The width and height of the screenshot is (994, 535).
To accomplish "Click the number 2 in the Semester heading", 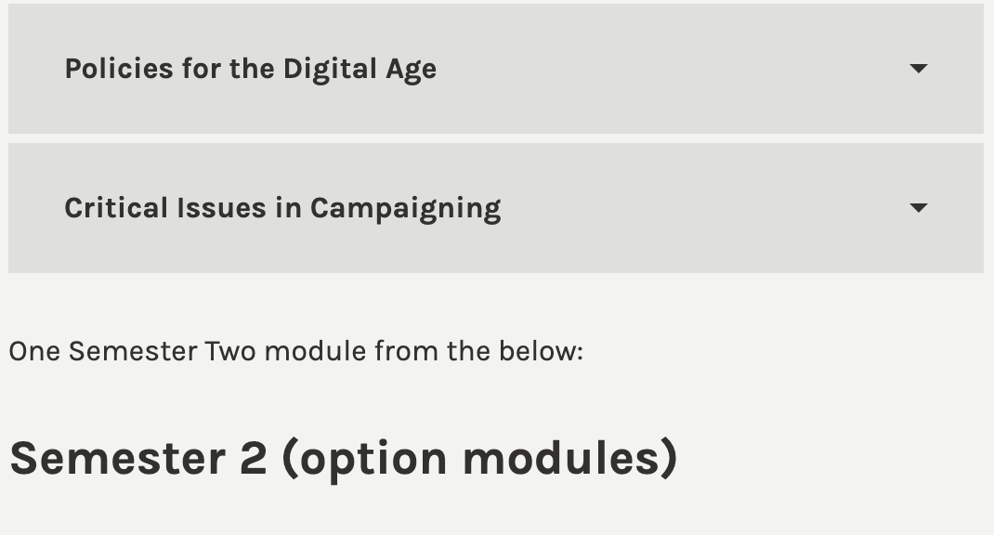I will pos(253,458).
